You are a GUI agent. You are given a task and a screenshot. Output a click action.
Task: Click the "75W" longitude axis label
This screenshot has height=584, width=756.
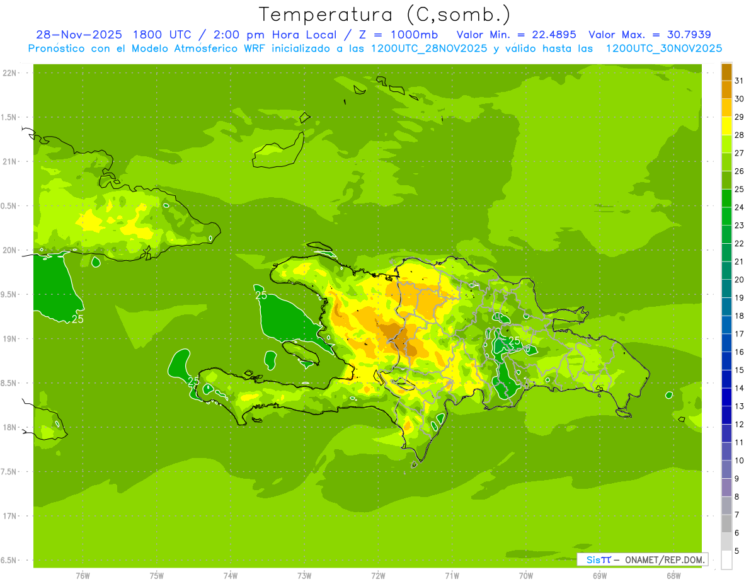pos(156,575)
